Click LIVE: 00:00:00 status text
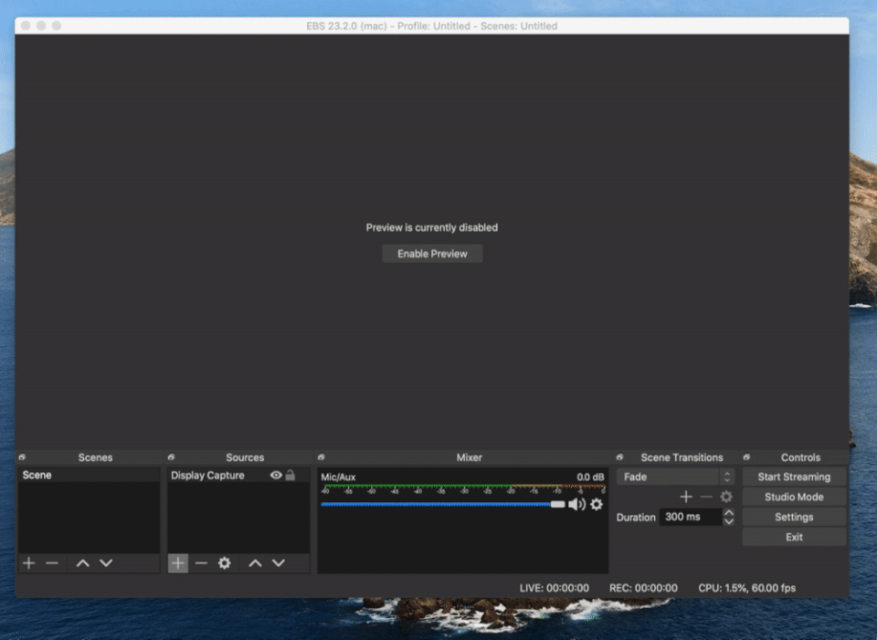Viewport: 877px width, 640px height. 554,588
